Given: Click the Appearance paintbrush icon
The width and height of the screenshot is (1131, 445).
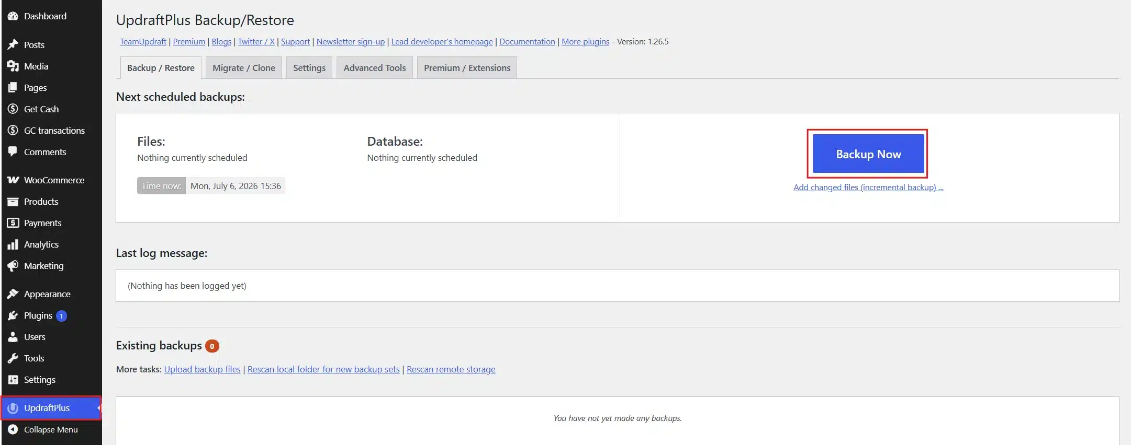Looking at the screenshot, I should tap(13, 294).
